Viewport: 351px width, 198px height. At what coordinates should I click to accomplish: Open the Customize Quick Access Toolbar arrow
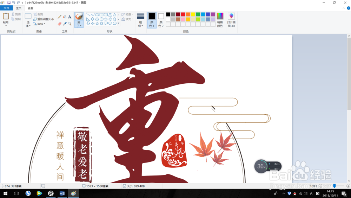pyautogui.click(x=22, y=3)
